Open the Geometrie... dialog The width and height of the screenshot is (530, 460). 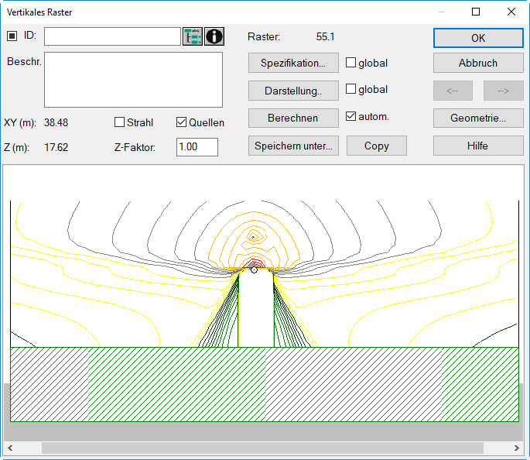tap(478, 118)
